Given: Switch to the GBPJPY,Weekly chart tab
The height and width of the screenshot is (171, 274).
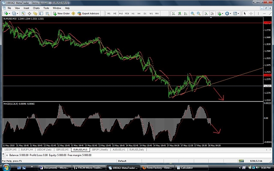Looking at the screenshot, I should [x=100, y=150].
